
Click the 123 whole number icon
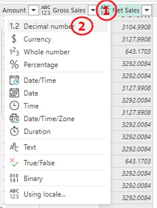[x=14, y=52]
